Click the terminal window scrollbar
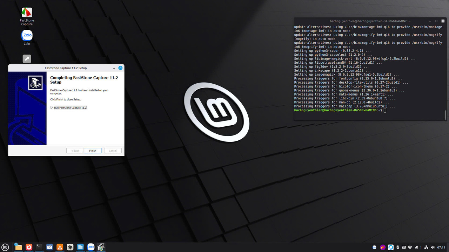Screen dimensions: 449x252 click(445, 115)
